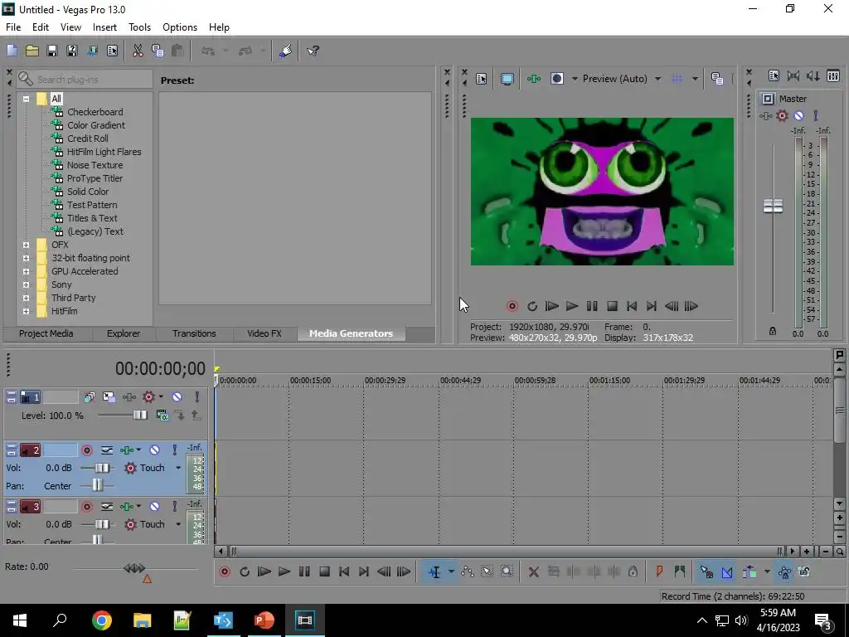Select the selection edit tool in the timeline toolbar
The height and width of the screenshot is (637, 849).
coord(487,571)
